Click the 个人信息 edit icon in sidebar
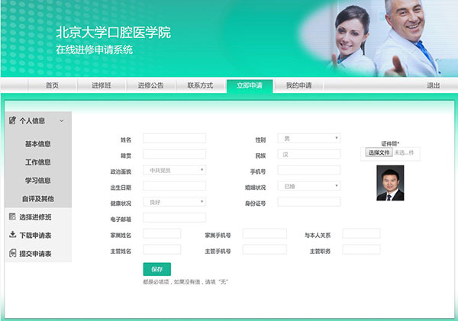This screenshot has height=321, width=458. (x=13, y=120)
